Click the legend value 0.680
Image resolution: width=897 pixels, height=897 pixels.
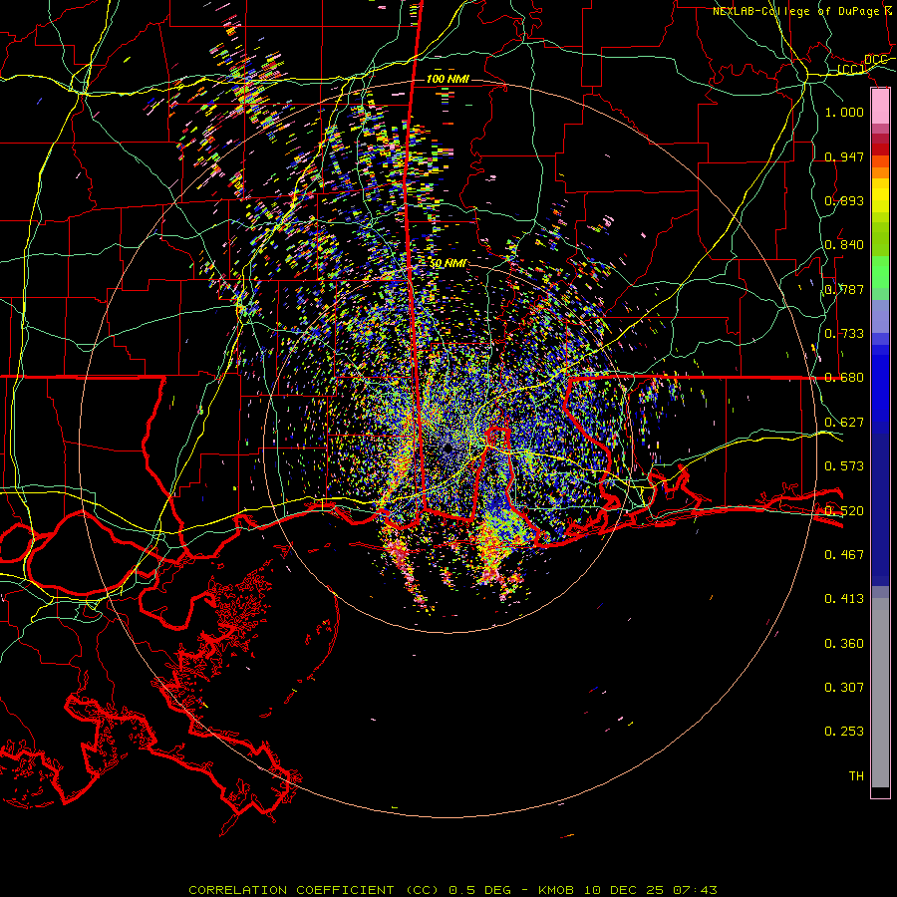(844, 377)
